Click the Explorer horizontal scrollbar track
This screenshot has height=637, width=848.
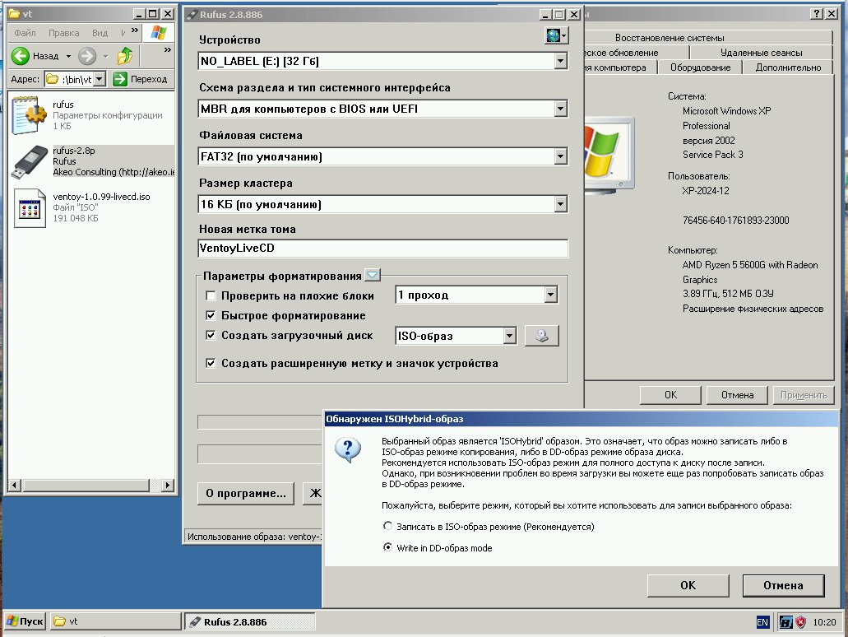click(90, 485)
